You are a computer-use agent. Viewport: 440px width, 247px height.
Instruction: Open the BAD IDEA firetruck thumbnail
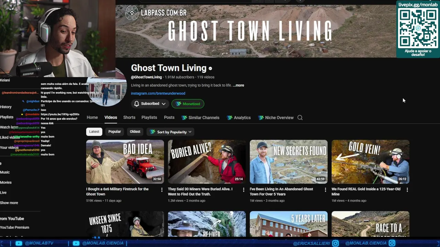click(125, 162)
